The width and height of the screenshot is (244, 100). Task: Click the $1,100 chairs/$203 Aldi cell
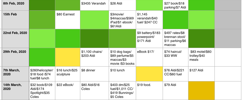point(94,57)
